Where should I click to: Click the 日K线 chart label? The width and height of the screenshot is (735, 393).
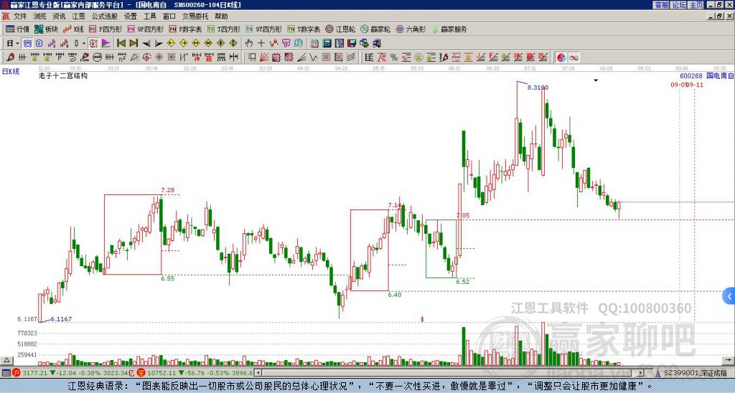pyautogui.click(x=11, y=72)
